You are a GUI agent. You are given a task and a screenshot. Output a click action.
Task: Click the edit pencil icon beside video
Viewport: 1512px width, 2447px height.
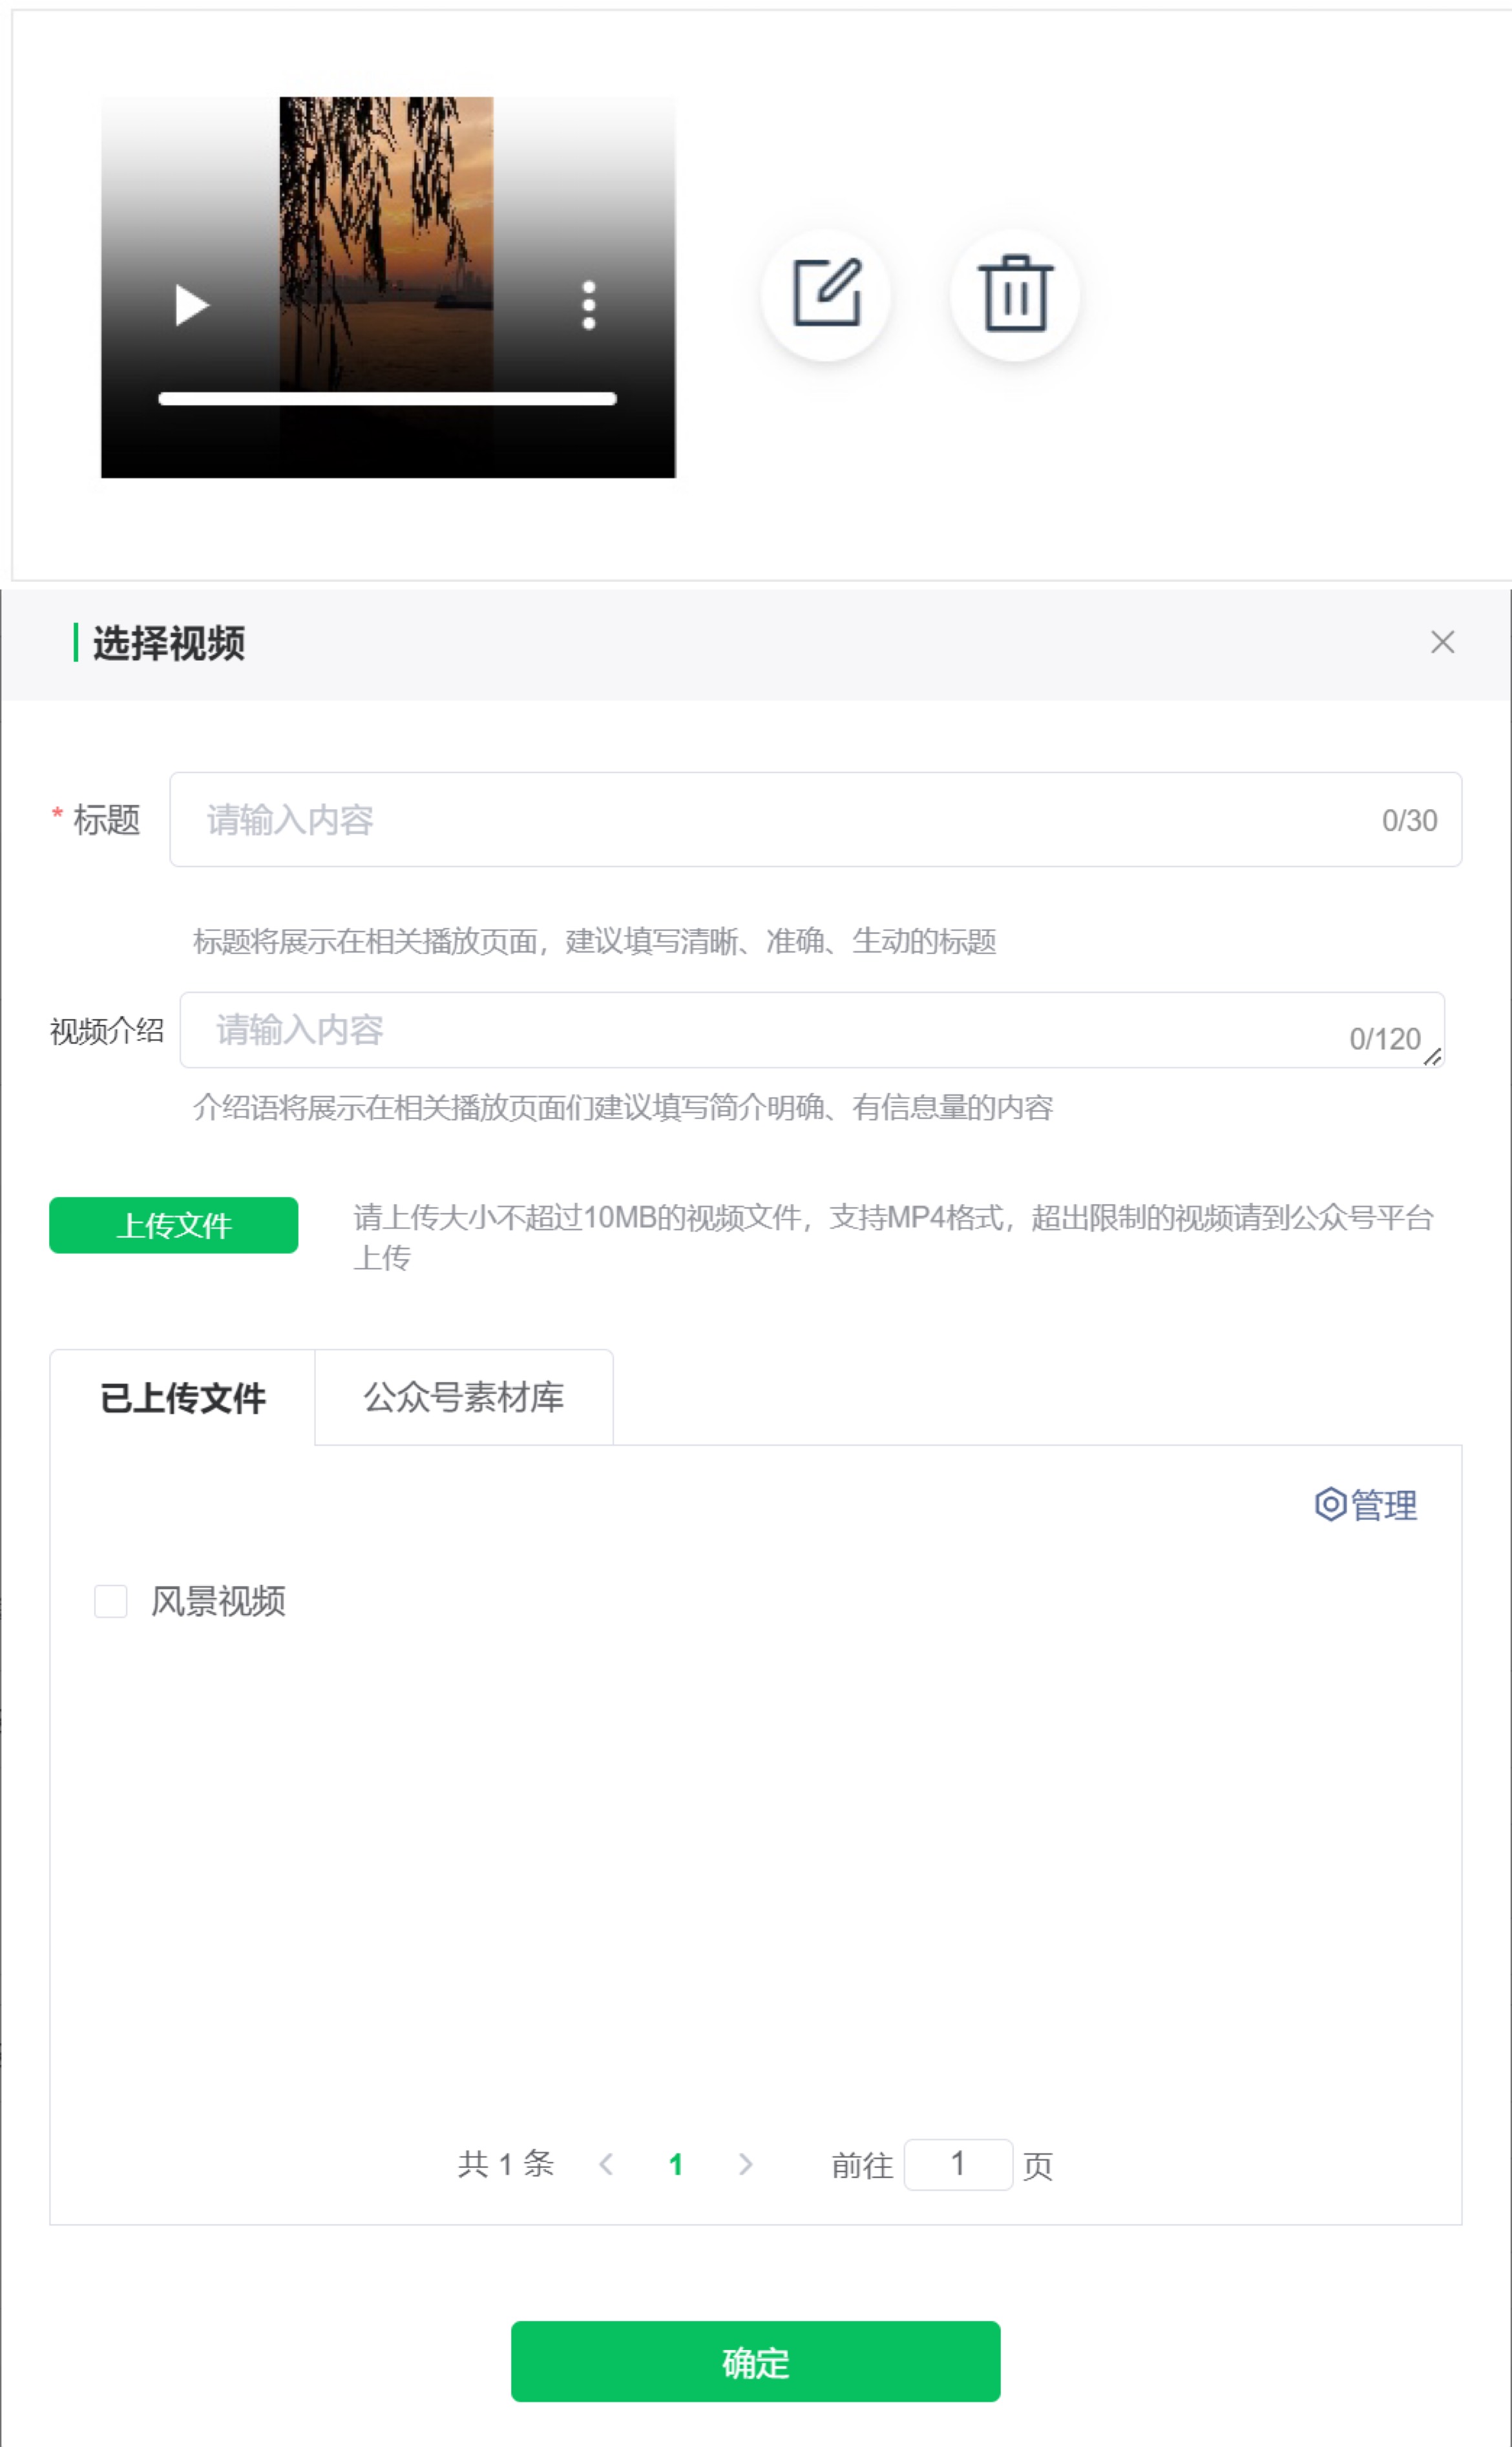826,294
